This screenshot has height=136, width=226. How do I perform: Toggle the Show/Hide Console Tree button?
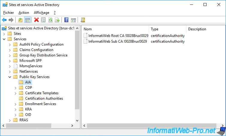[27, 20]
